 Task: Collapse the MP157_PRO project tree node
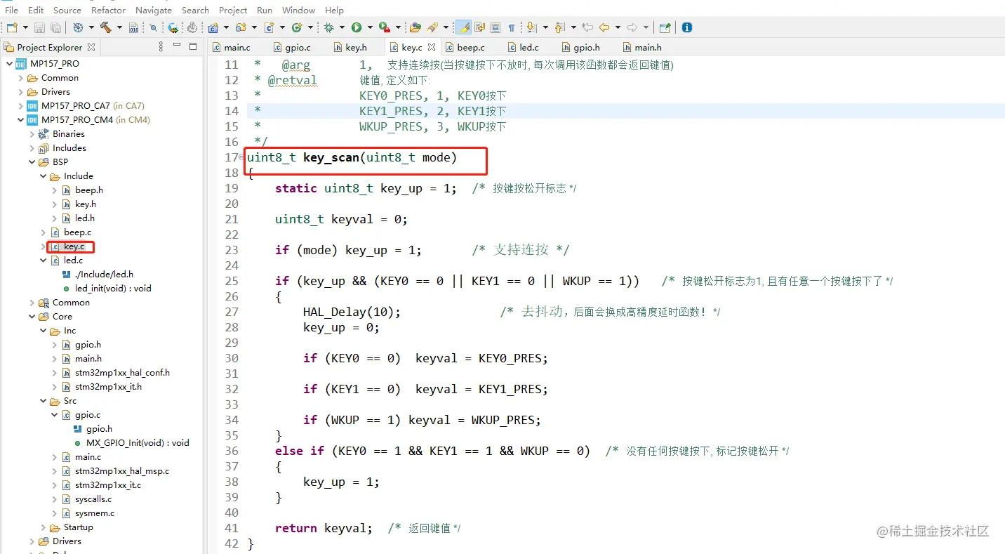9,64
